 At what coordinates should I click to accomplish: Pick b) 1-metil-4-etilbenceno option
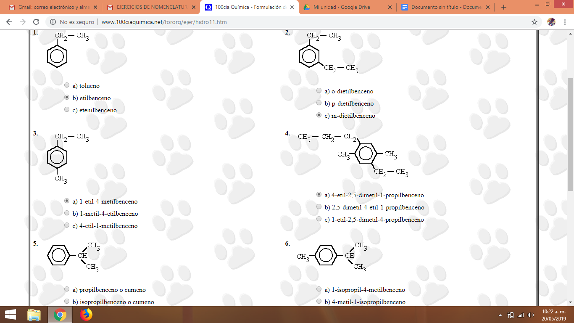click(x=67, y=213)
